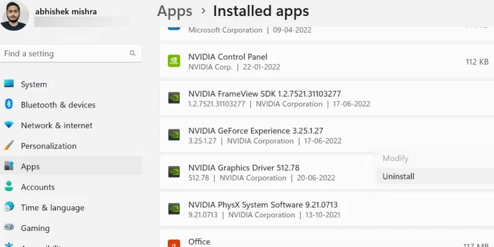
Task: Click the System monitor icon
Action: (x=9, y=84)
